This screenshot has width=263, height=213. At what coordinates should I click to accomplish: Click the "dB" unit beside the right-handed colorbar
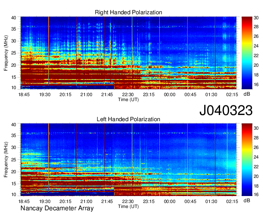tap(247, 94)
